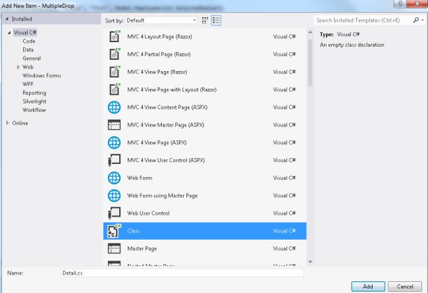Select the Silverlight category

[34, 101]
